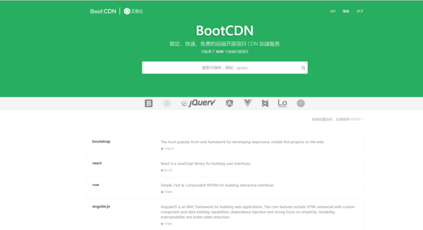Open the Moment.js clock icon
This screenshot has height=230, width=423.
pos(300,103)
